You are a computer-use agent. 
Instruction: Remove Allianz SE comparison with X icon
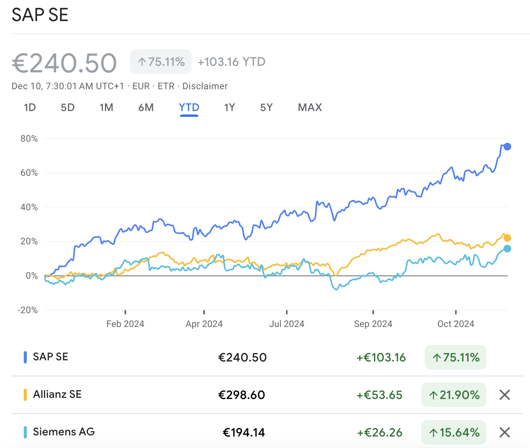505,395
